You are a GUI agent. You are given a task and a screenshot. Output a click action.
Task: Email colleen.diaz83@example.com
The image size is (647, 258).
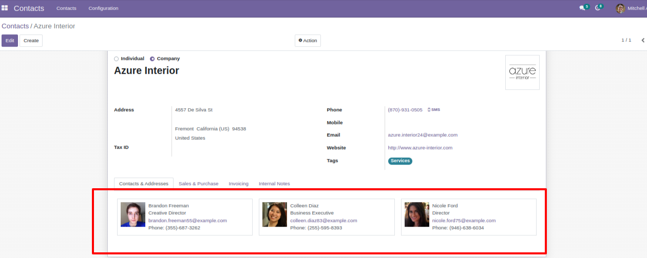click(323, 221)
